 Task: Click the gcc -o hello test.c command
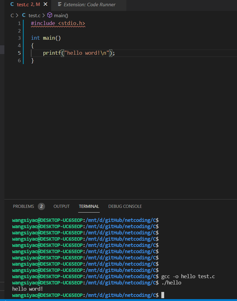coord(188,276)
